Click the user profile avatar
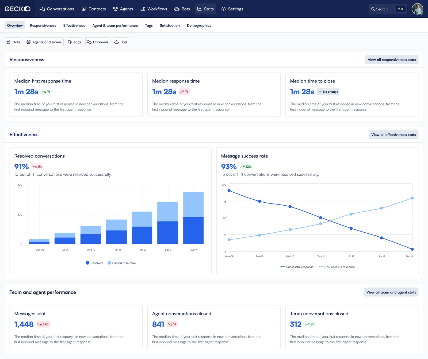Screen dimensions: 428x359 (x=417, y=9)
